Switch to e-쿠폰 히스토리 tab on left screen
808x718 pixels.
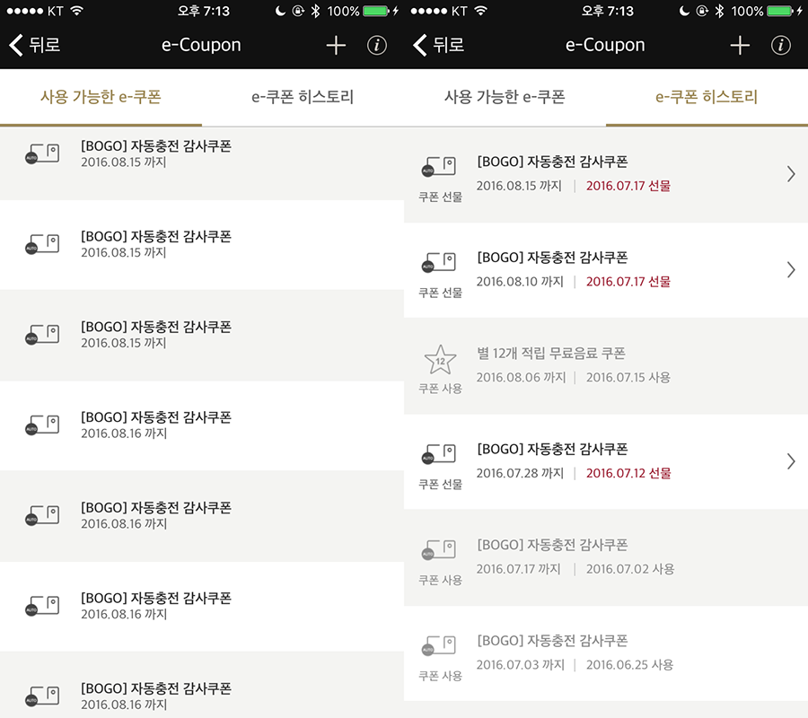[x=303, y=97]
